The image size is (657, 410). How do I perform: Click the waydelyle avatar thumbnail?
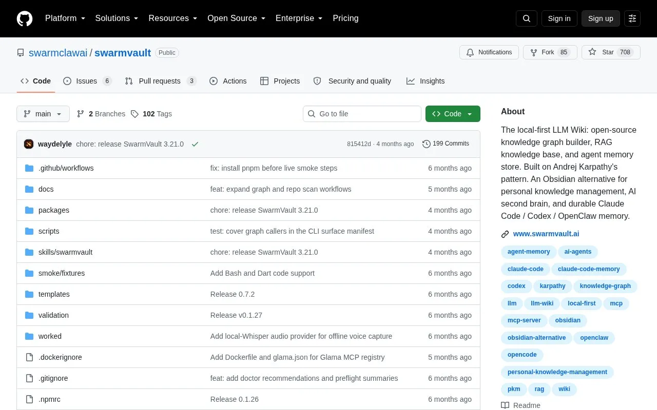click(x=29, y=144)
